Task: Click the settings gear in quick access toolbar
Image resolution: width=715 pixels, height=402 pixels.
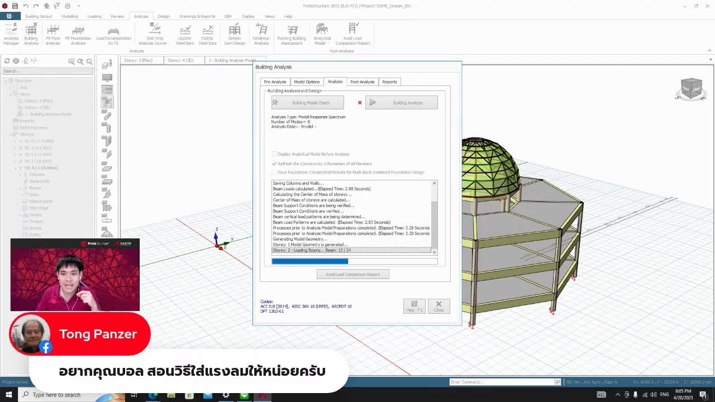Action: pyautogui.click(x=68, y=6)
